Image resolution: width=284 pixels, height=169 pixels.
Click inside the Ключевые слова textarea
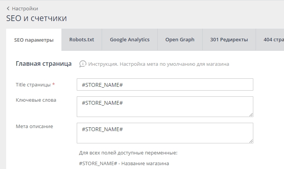click(x=165, y=106)
